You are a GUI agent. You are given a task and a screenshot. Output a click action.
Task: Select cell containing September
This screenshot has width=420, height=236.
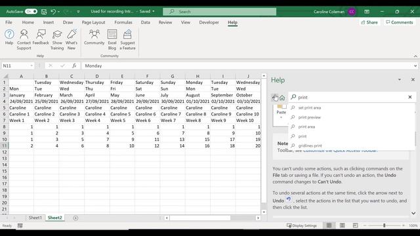coord(223,95)
